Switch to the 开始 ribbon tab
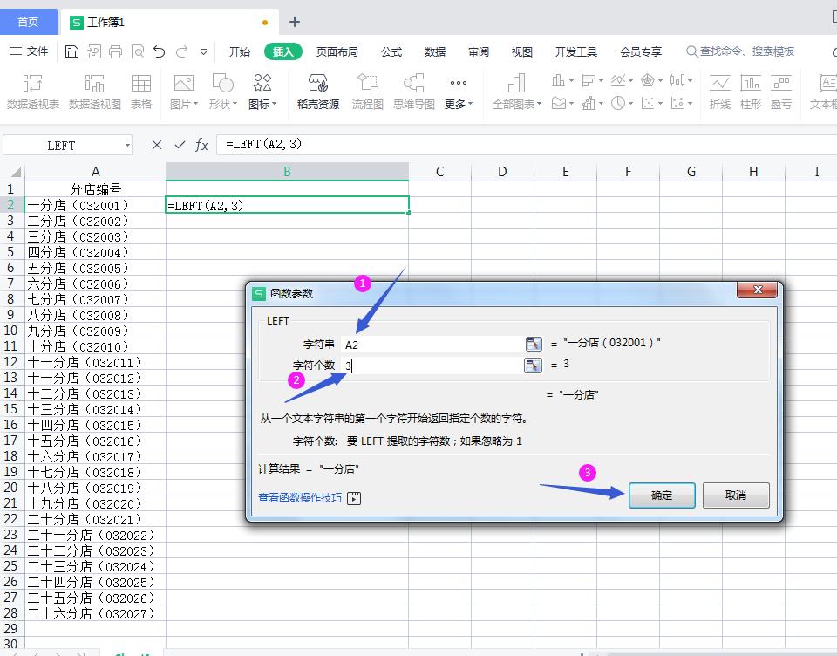Image resolution: width=837 pixels, height=656 pixels. pos(239,51)
